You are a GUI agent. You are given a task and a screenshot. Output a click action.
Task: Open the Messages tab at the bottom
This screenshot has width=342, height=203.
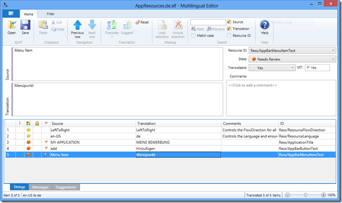click(x=40, y=187)
